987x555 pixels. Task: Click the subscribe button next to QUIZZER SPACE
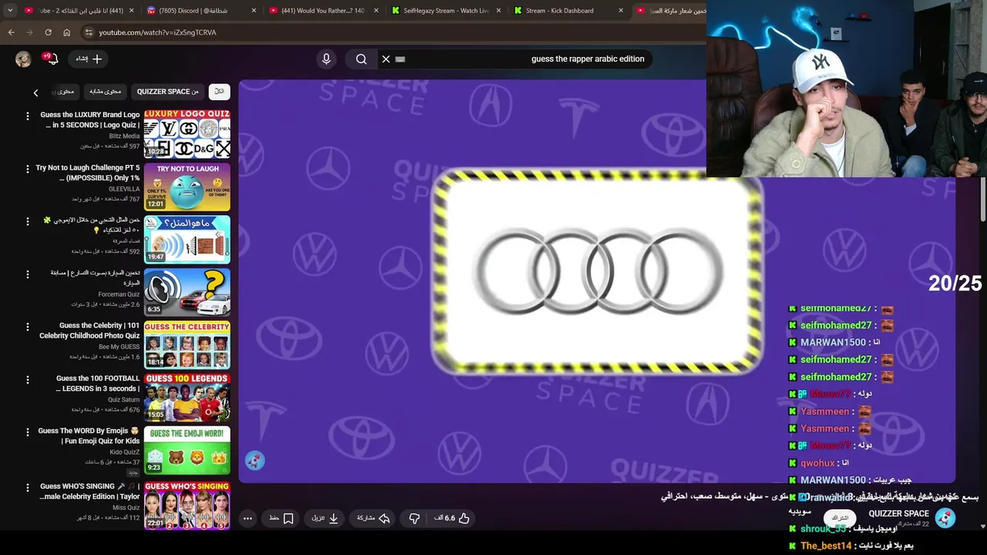coord(840,517)
